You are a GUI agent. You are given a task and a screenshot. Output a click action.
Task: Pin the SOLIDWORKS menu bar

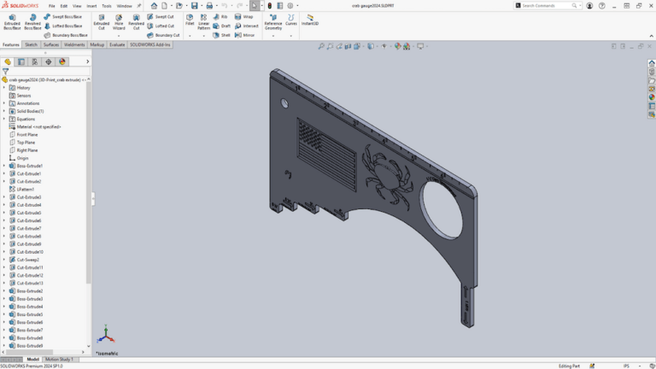point(139,6)
